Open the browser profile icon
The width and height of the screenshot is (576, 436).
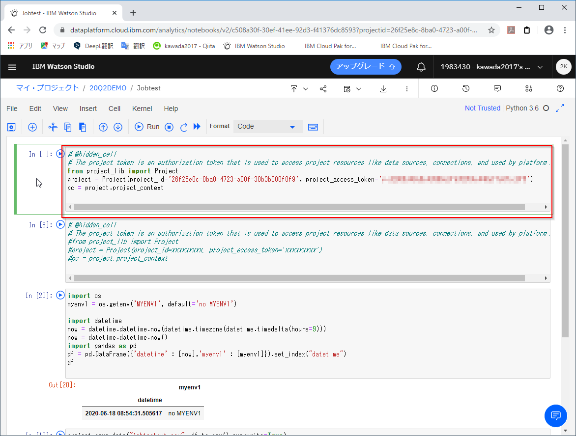549,30
